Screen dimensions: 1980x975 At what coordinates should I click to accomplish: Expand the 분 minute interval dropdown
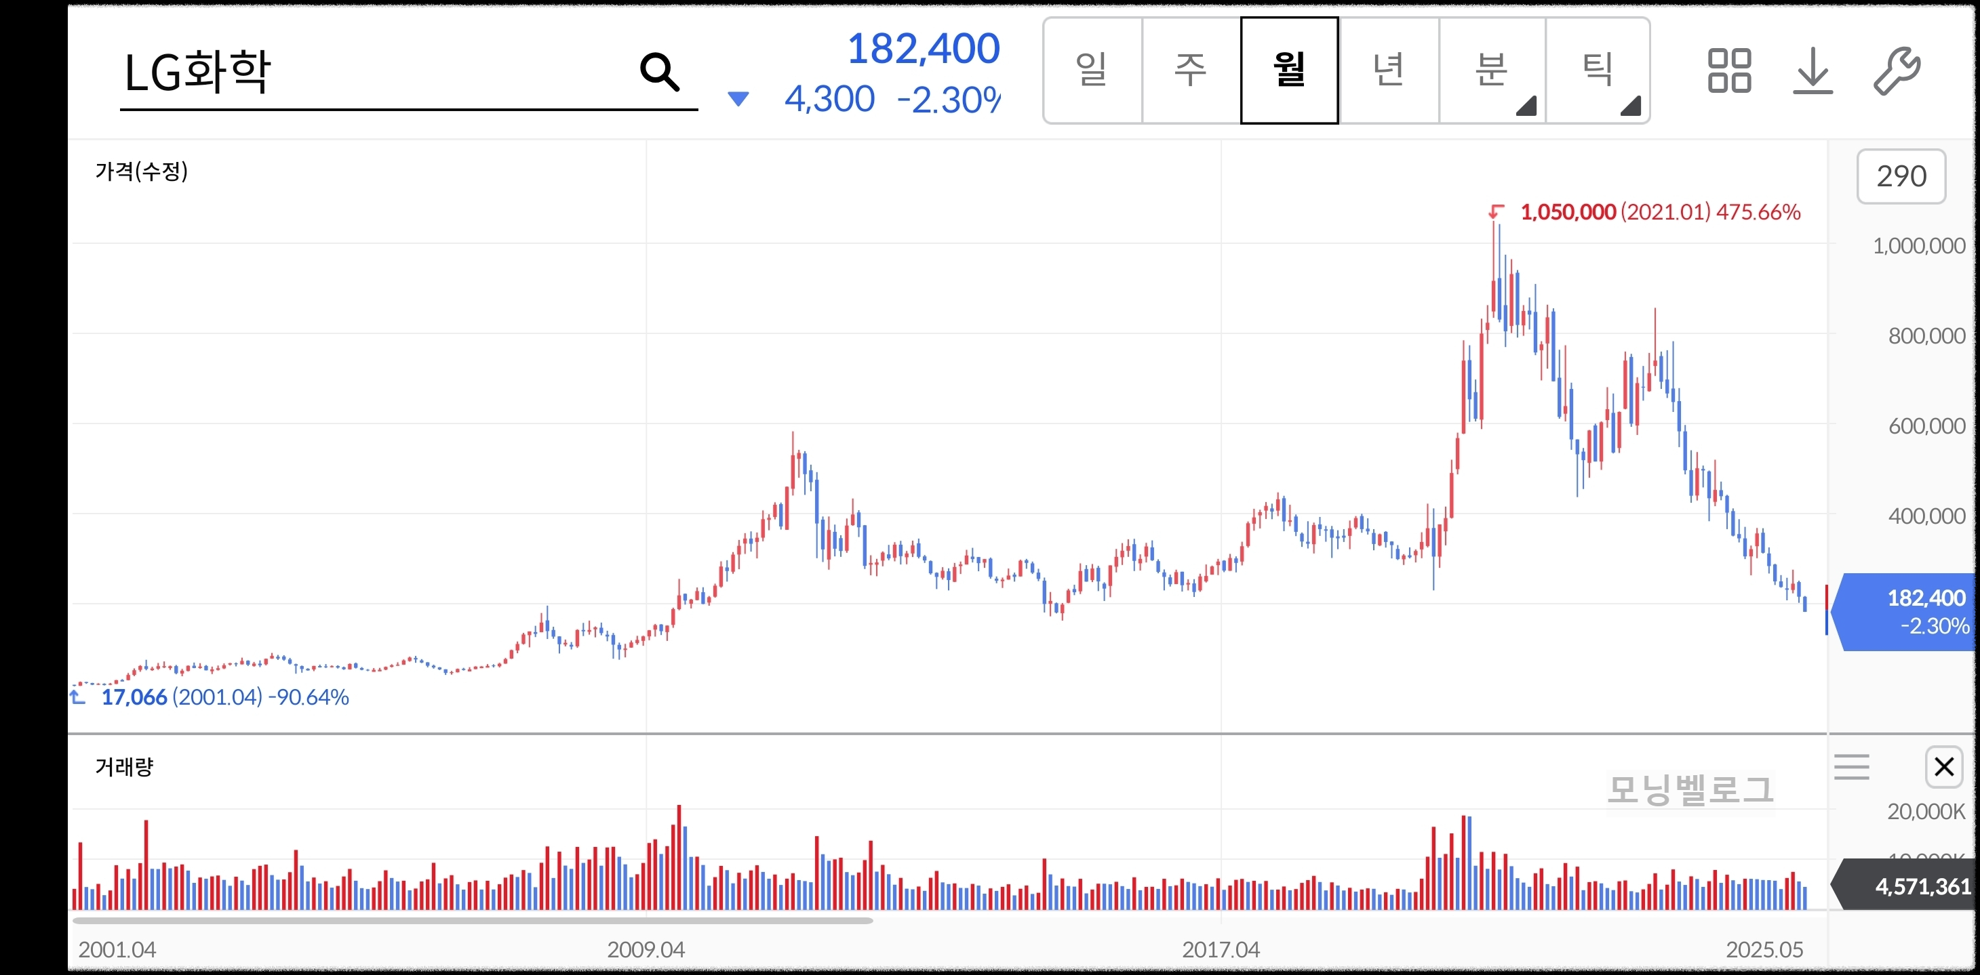tap(1491, 70)
